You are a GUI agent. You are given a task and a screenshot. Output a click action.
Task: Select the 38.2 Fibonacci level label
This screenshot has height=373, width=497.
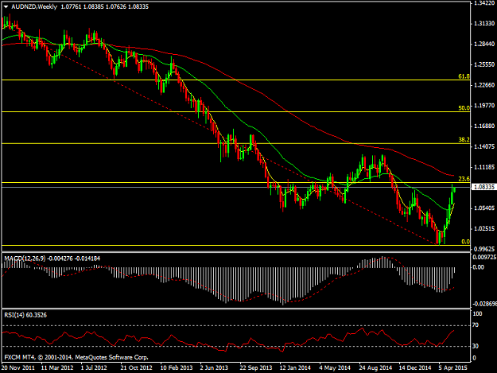[464, 140]
